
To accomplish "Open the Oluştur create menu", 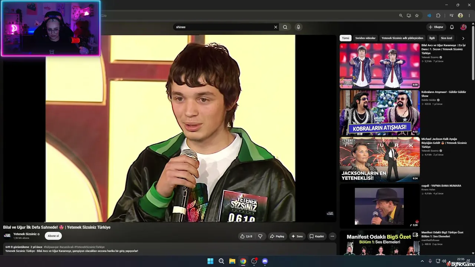I will click(436, 27).
